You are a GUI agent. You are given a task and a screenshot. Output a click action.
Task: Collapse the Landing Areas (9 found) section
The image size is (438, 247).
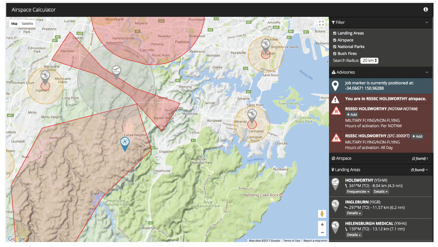[x=381, y=170]
